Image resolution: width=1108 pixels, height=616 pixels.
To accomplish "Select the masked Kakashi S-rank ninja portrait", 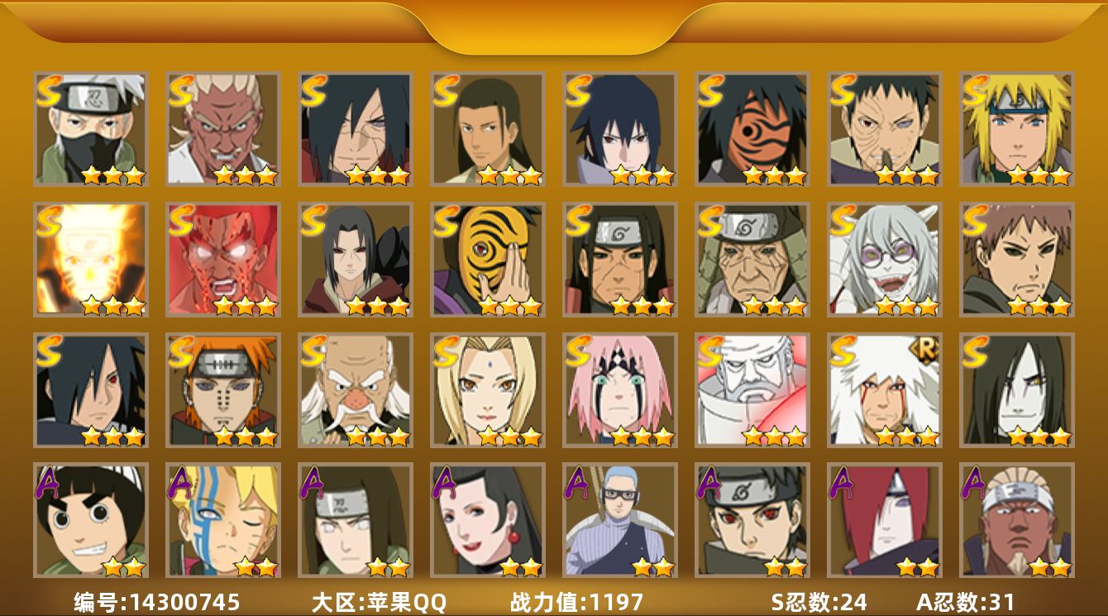I will 91,129.
